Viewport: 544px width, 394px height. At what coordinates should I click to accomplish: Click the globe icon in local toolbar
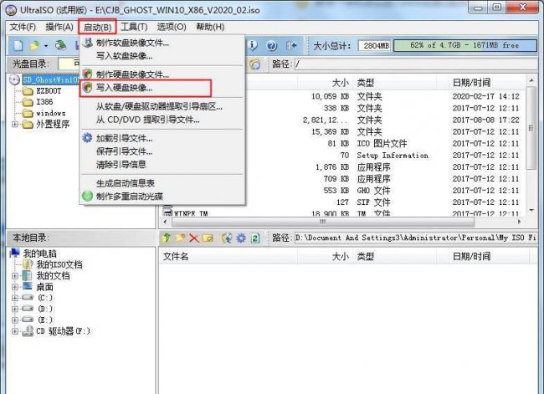point(227,238)
